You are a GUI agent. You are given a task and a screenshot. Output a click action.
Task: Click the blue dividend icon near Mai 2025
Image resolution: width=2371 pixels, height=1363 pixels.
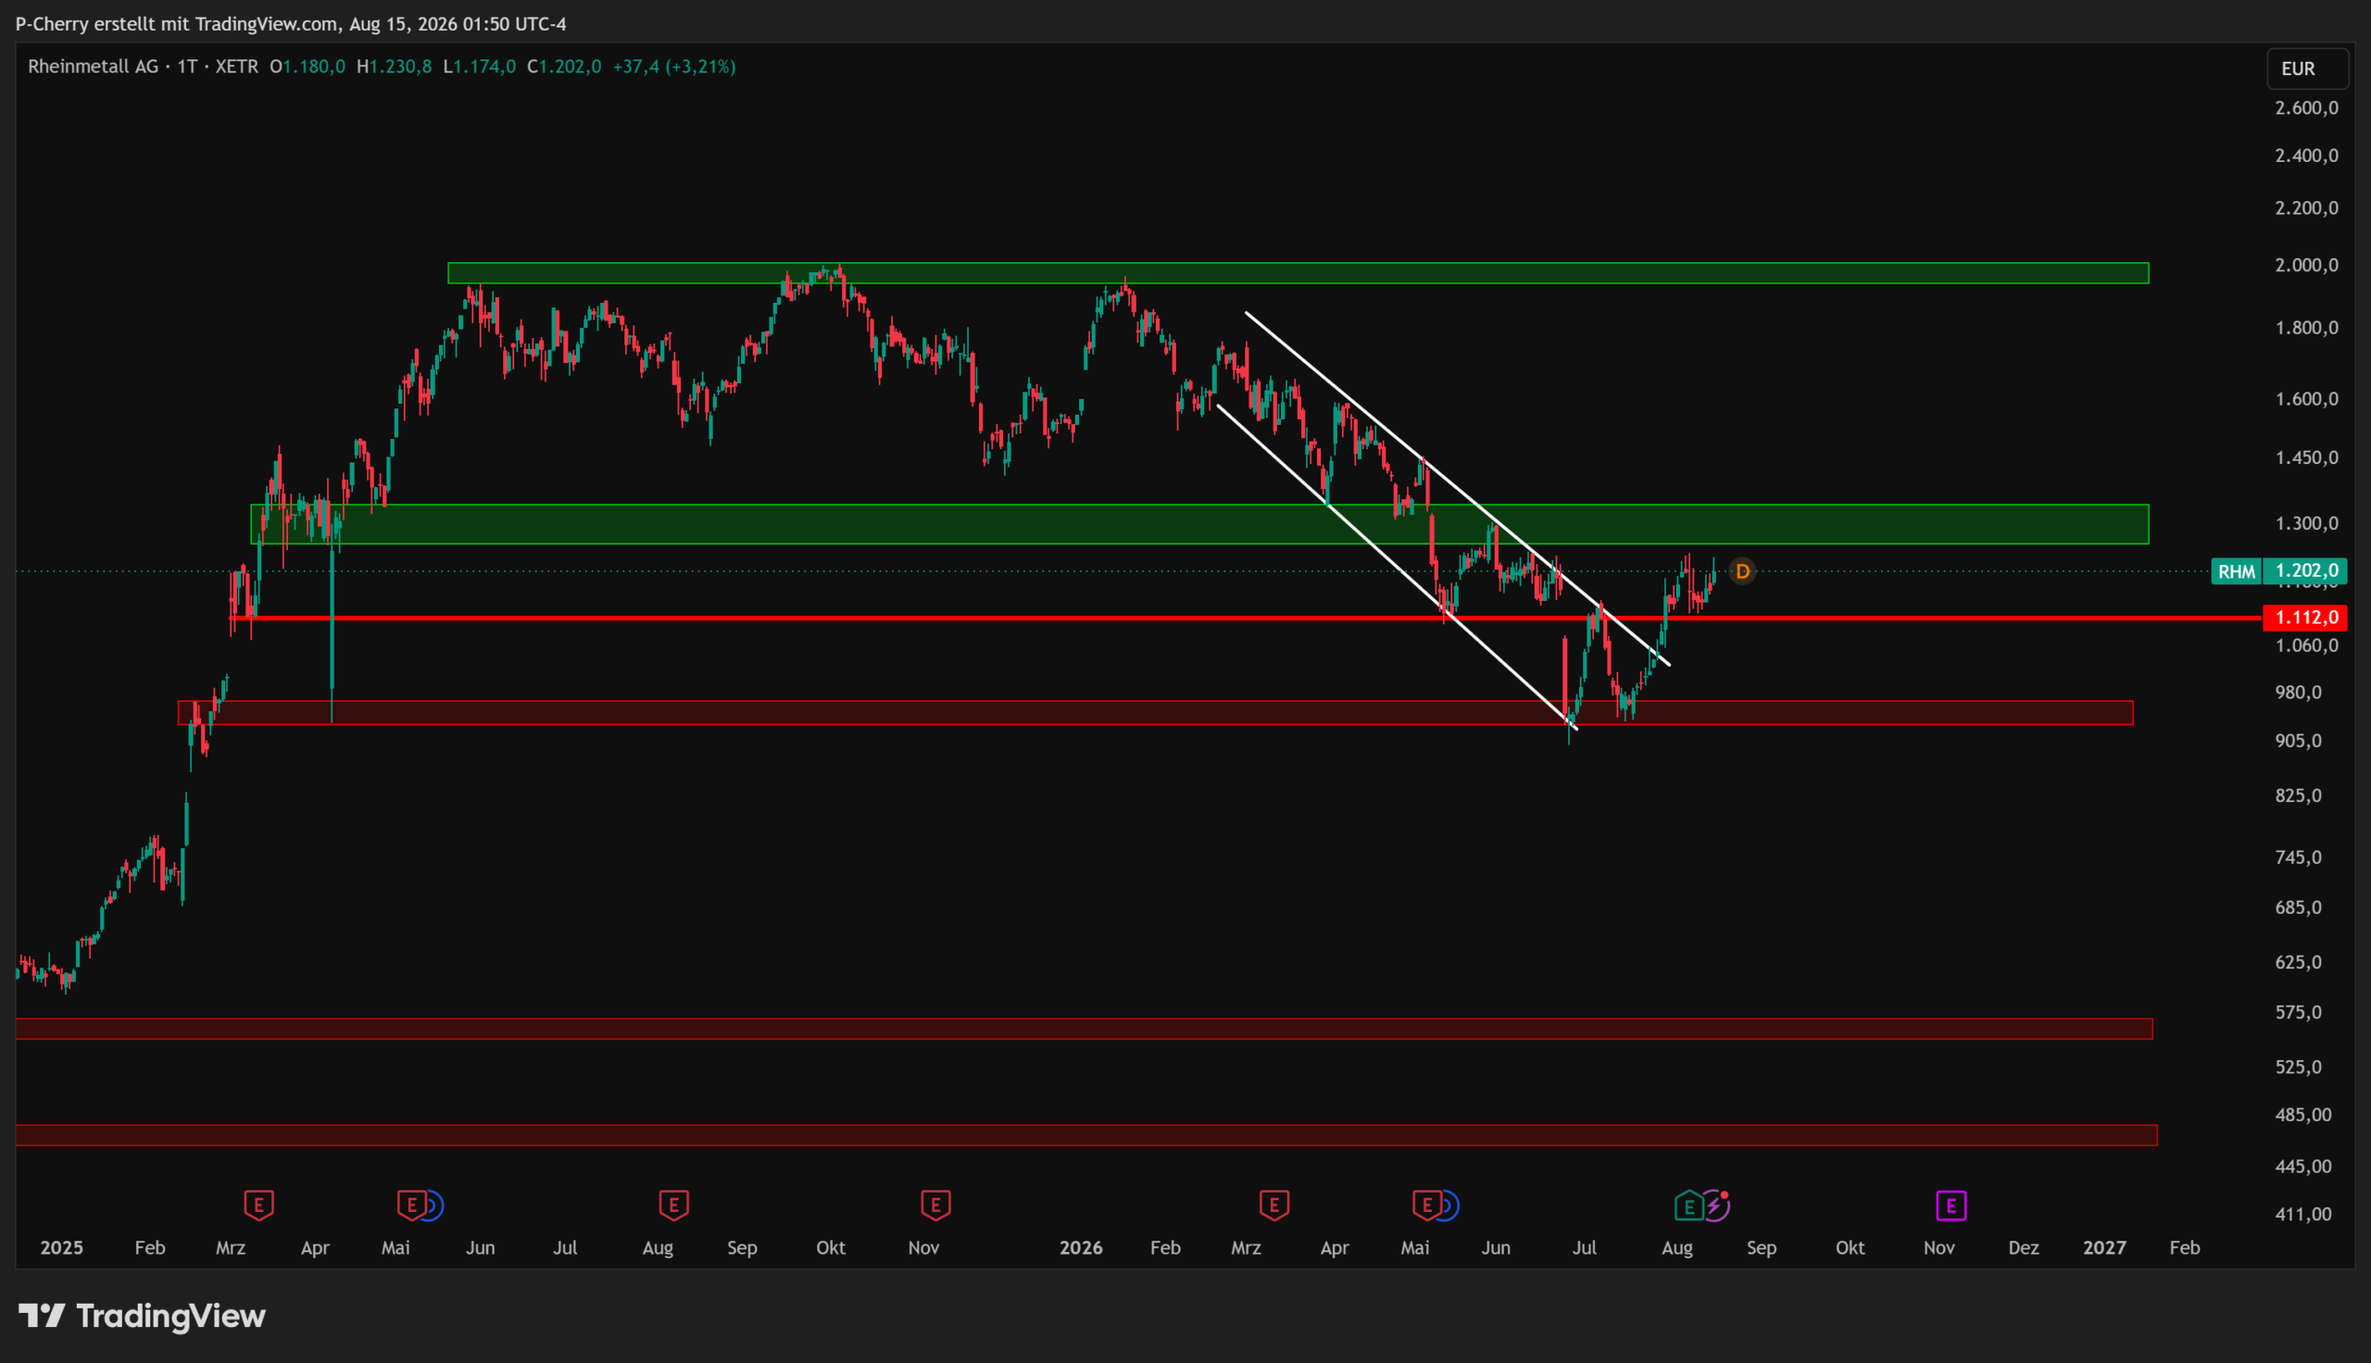(433, 1206)
